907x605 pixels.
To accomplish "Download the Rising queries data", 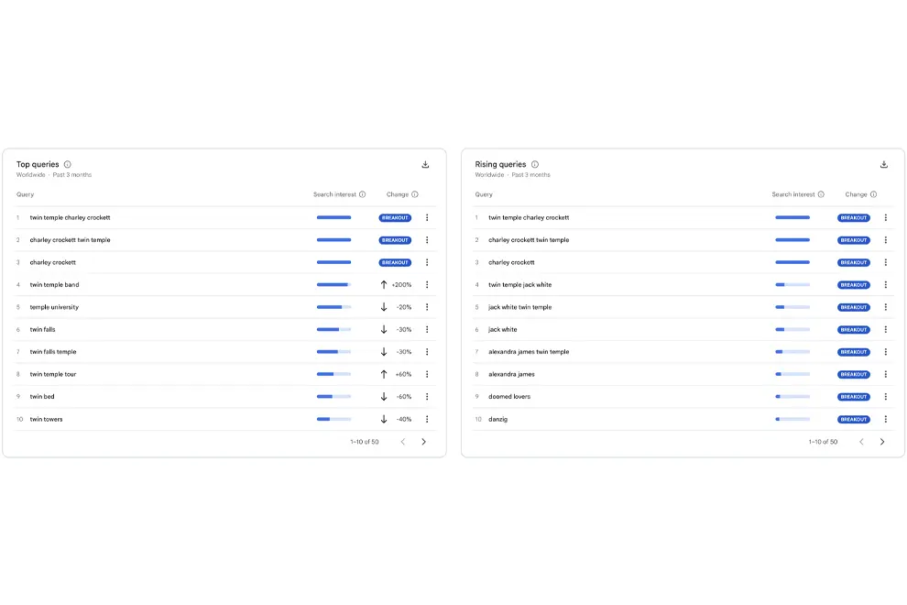I will click(884, 164).
